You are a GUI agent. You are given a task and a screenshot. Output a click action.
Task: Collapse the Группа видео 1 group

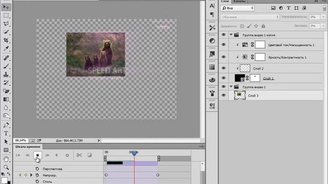click(x=231, y=86)
